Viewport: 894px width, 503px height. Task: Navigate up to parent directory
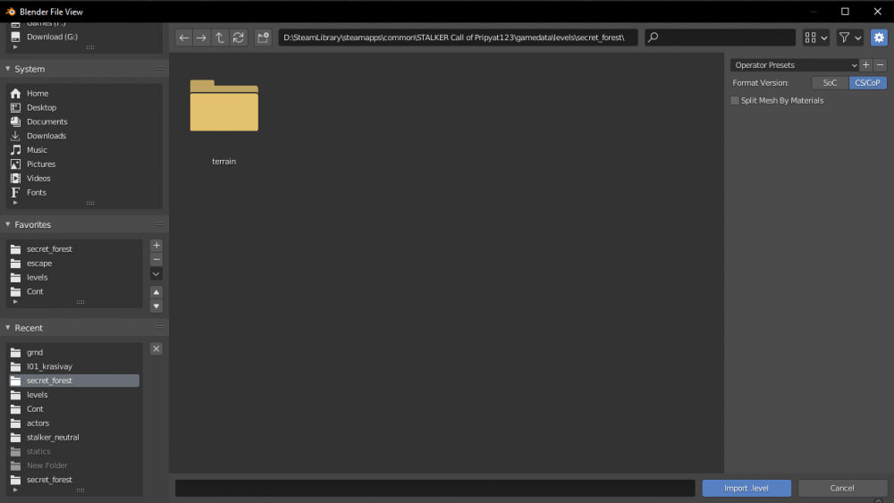[220, 38]
